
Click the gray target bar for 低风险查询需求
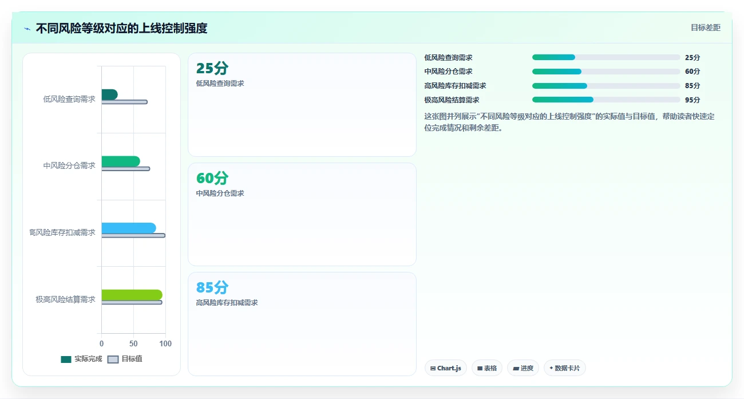click(124, 102)
